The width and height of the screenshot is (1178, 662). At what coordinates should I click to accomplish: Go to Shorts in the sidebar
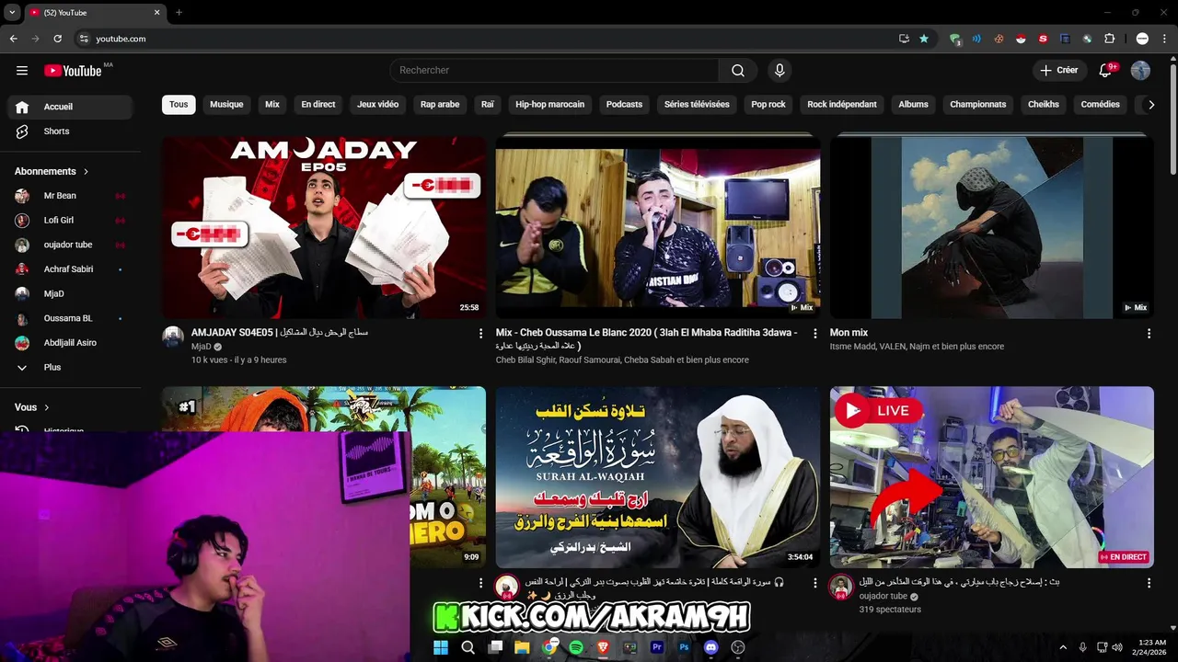pos(70,131)
